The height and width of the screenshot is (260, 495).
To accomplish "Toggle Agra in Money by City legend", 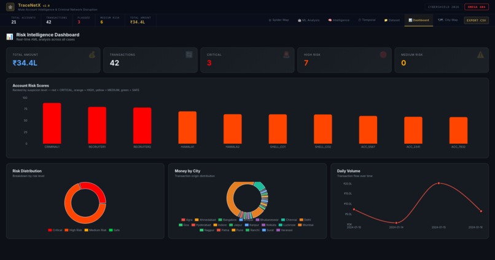I will pyautogui.click(x=187, y=219).
